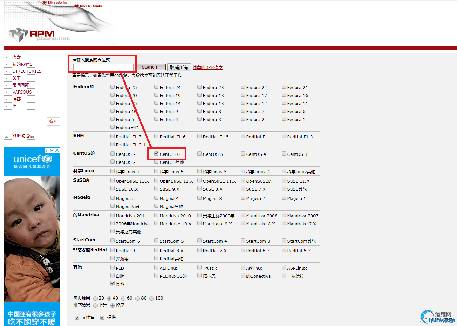Click the bullet icon beside DIRECTORIES

pos(6,71)
